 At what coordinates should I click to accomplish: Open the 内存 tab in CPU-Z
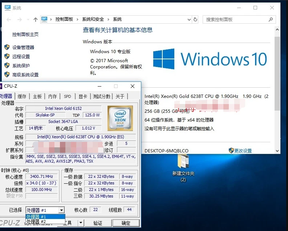click(53, 96)
